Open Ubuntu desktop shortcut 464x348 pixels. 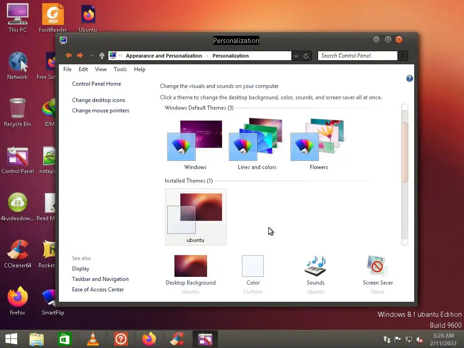(x=88, y=18)
